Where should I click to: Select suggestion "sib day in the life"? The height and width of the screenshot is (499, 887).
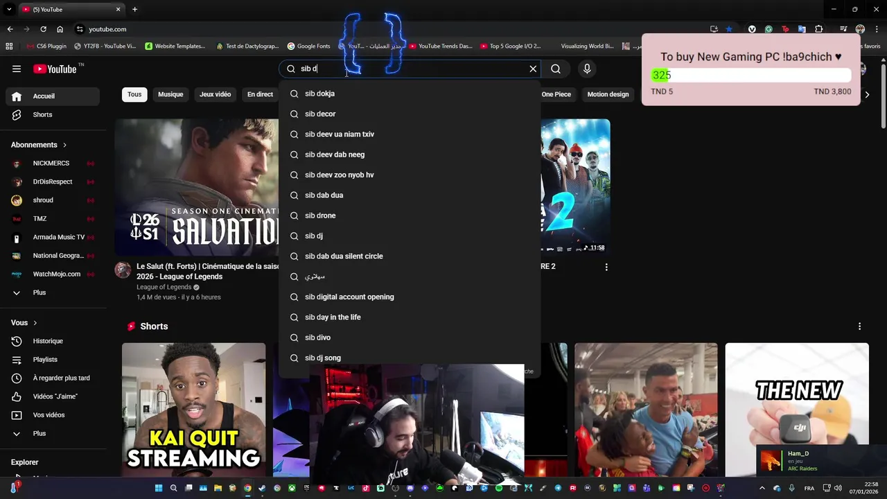pyautogui.click(x=410, y=317)
